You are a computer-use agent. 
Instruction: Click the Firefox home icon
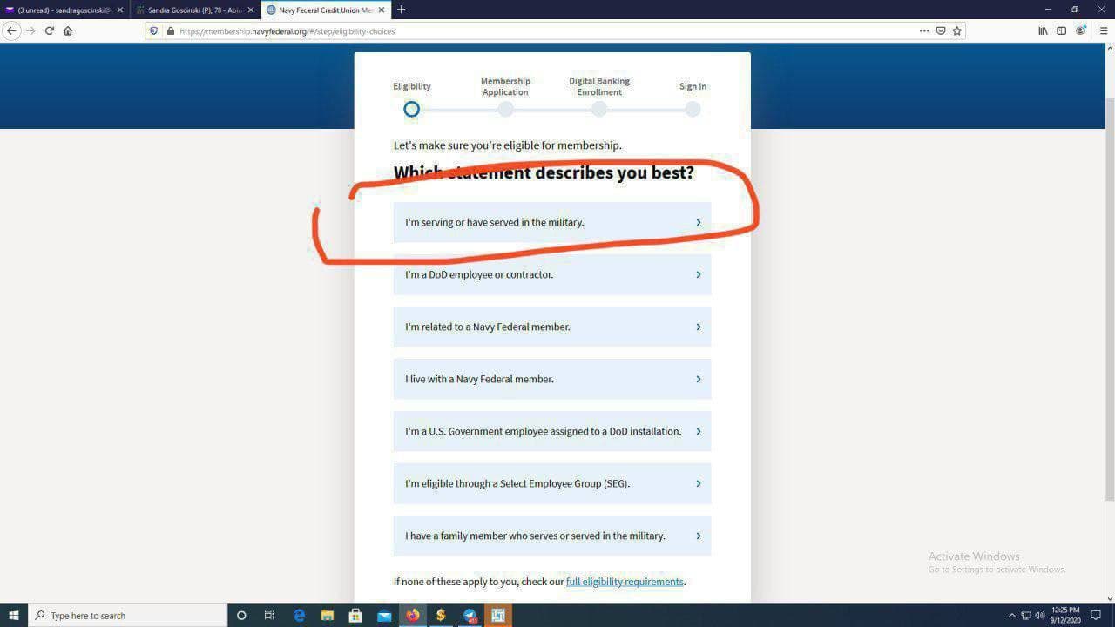tap(68, 30)
